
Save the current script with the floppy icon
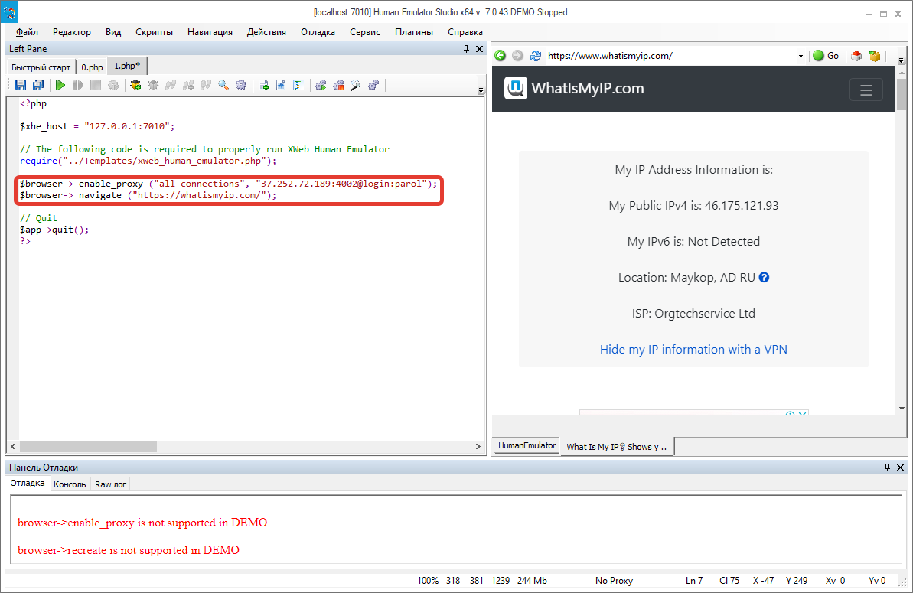pos(21,85)
